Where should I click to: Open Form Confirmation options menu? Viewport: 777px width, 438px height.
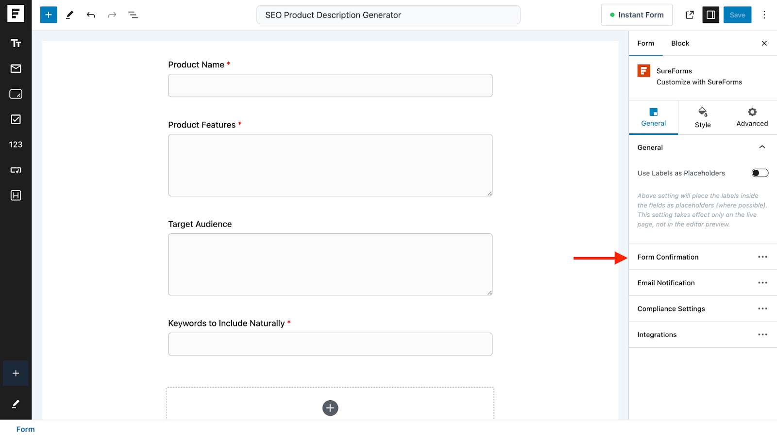click(762, 257)
